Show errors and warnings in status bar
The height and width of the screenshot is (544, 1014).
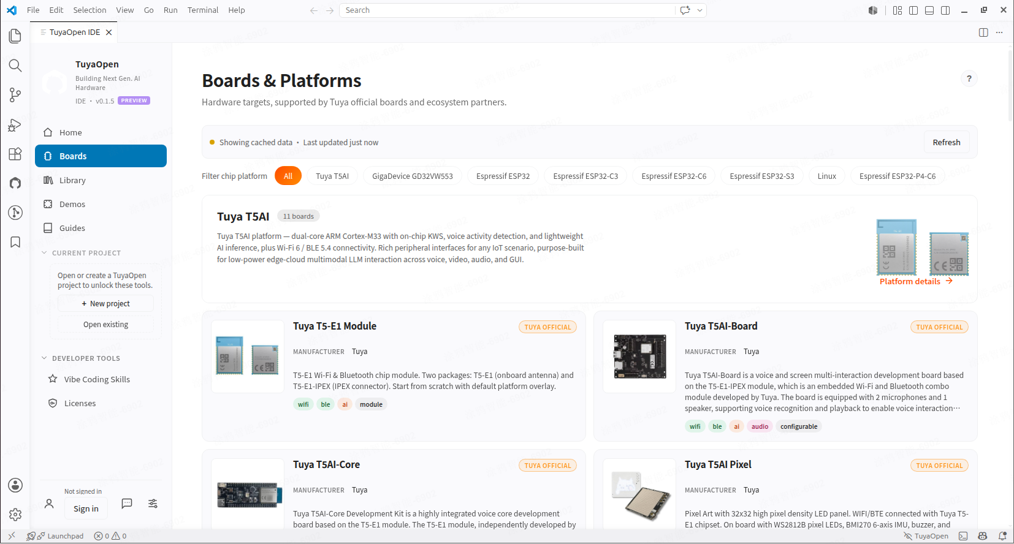click(x=110, y=536)
